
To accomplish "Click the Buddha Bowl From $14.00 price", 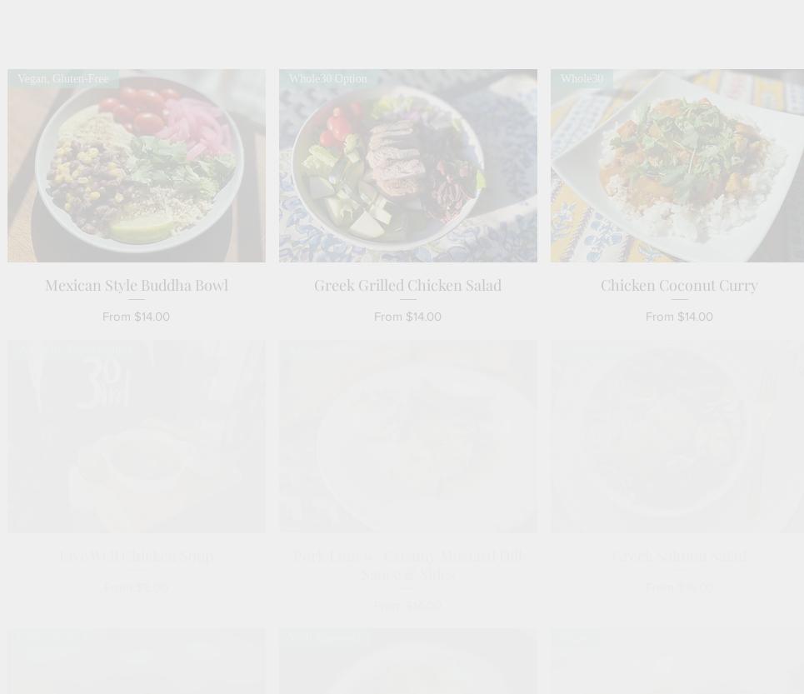I will [137, 317].
